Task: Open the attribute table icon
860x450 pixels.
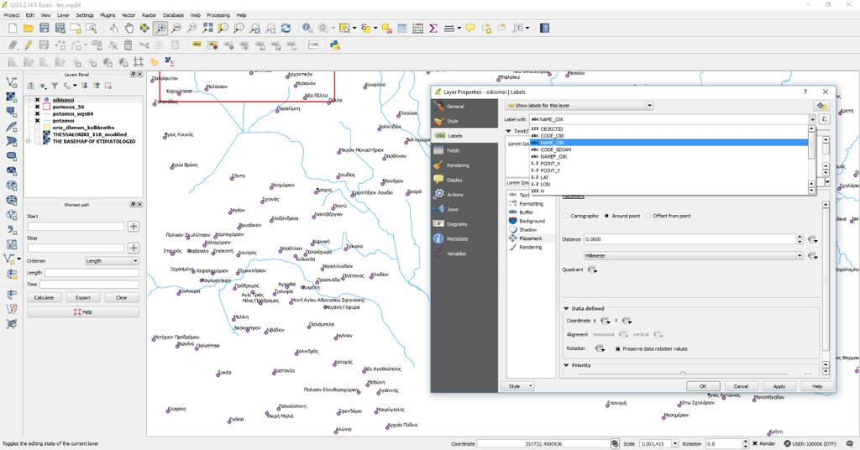Action: tap(402, 28)
